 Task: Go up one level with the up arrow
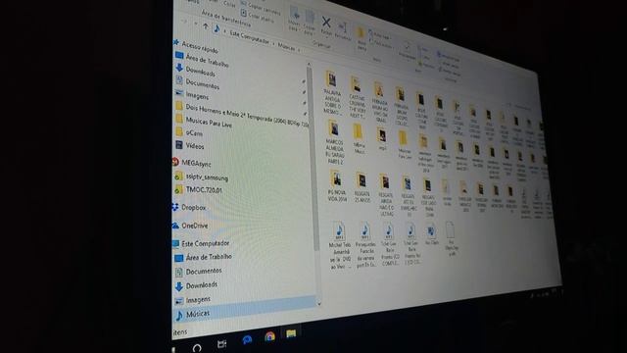click(x=205, y=26)
